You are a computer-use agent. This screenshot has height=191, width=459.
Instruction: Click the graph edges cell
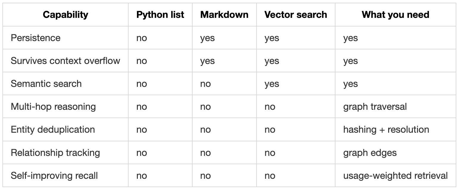coord(370,153)
